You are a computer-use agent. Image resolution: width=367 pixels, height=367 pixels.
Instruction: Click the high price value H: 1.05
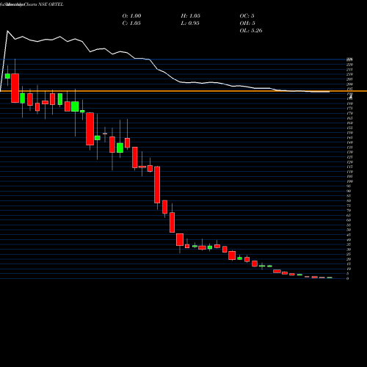(191, 16)
